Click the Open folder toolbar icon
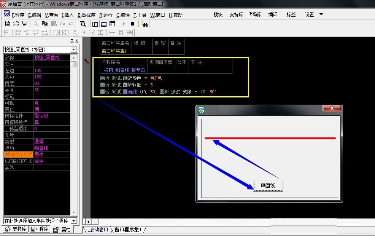The height and width of the screenshot is (236, 375). click(16, 24)
